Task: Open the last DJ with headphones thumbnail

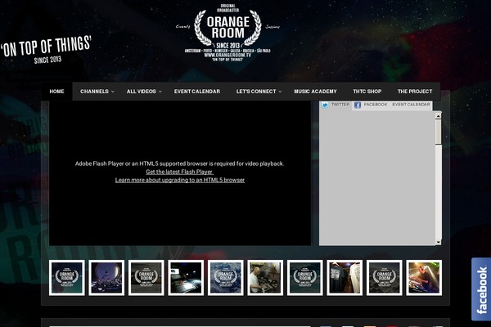Action: coord(424,278)
